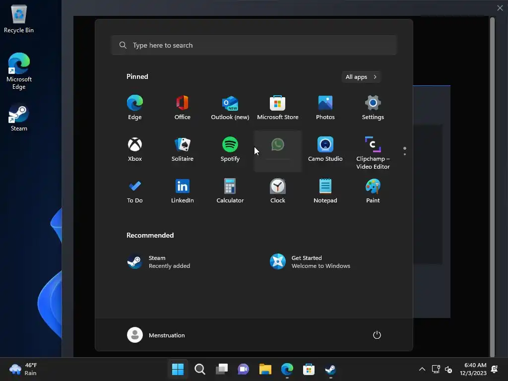Open Microsoft Store in pinned apps

pyautogui.click(x=278, y=108)
